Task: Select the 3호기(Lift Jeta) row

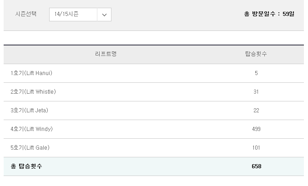Action: point(154,111)
